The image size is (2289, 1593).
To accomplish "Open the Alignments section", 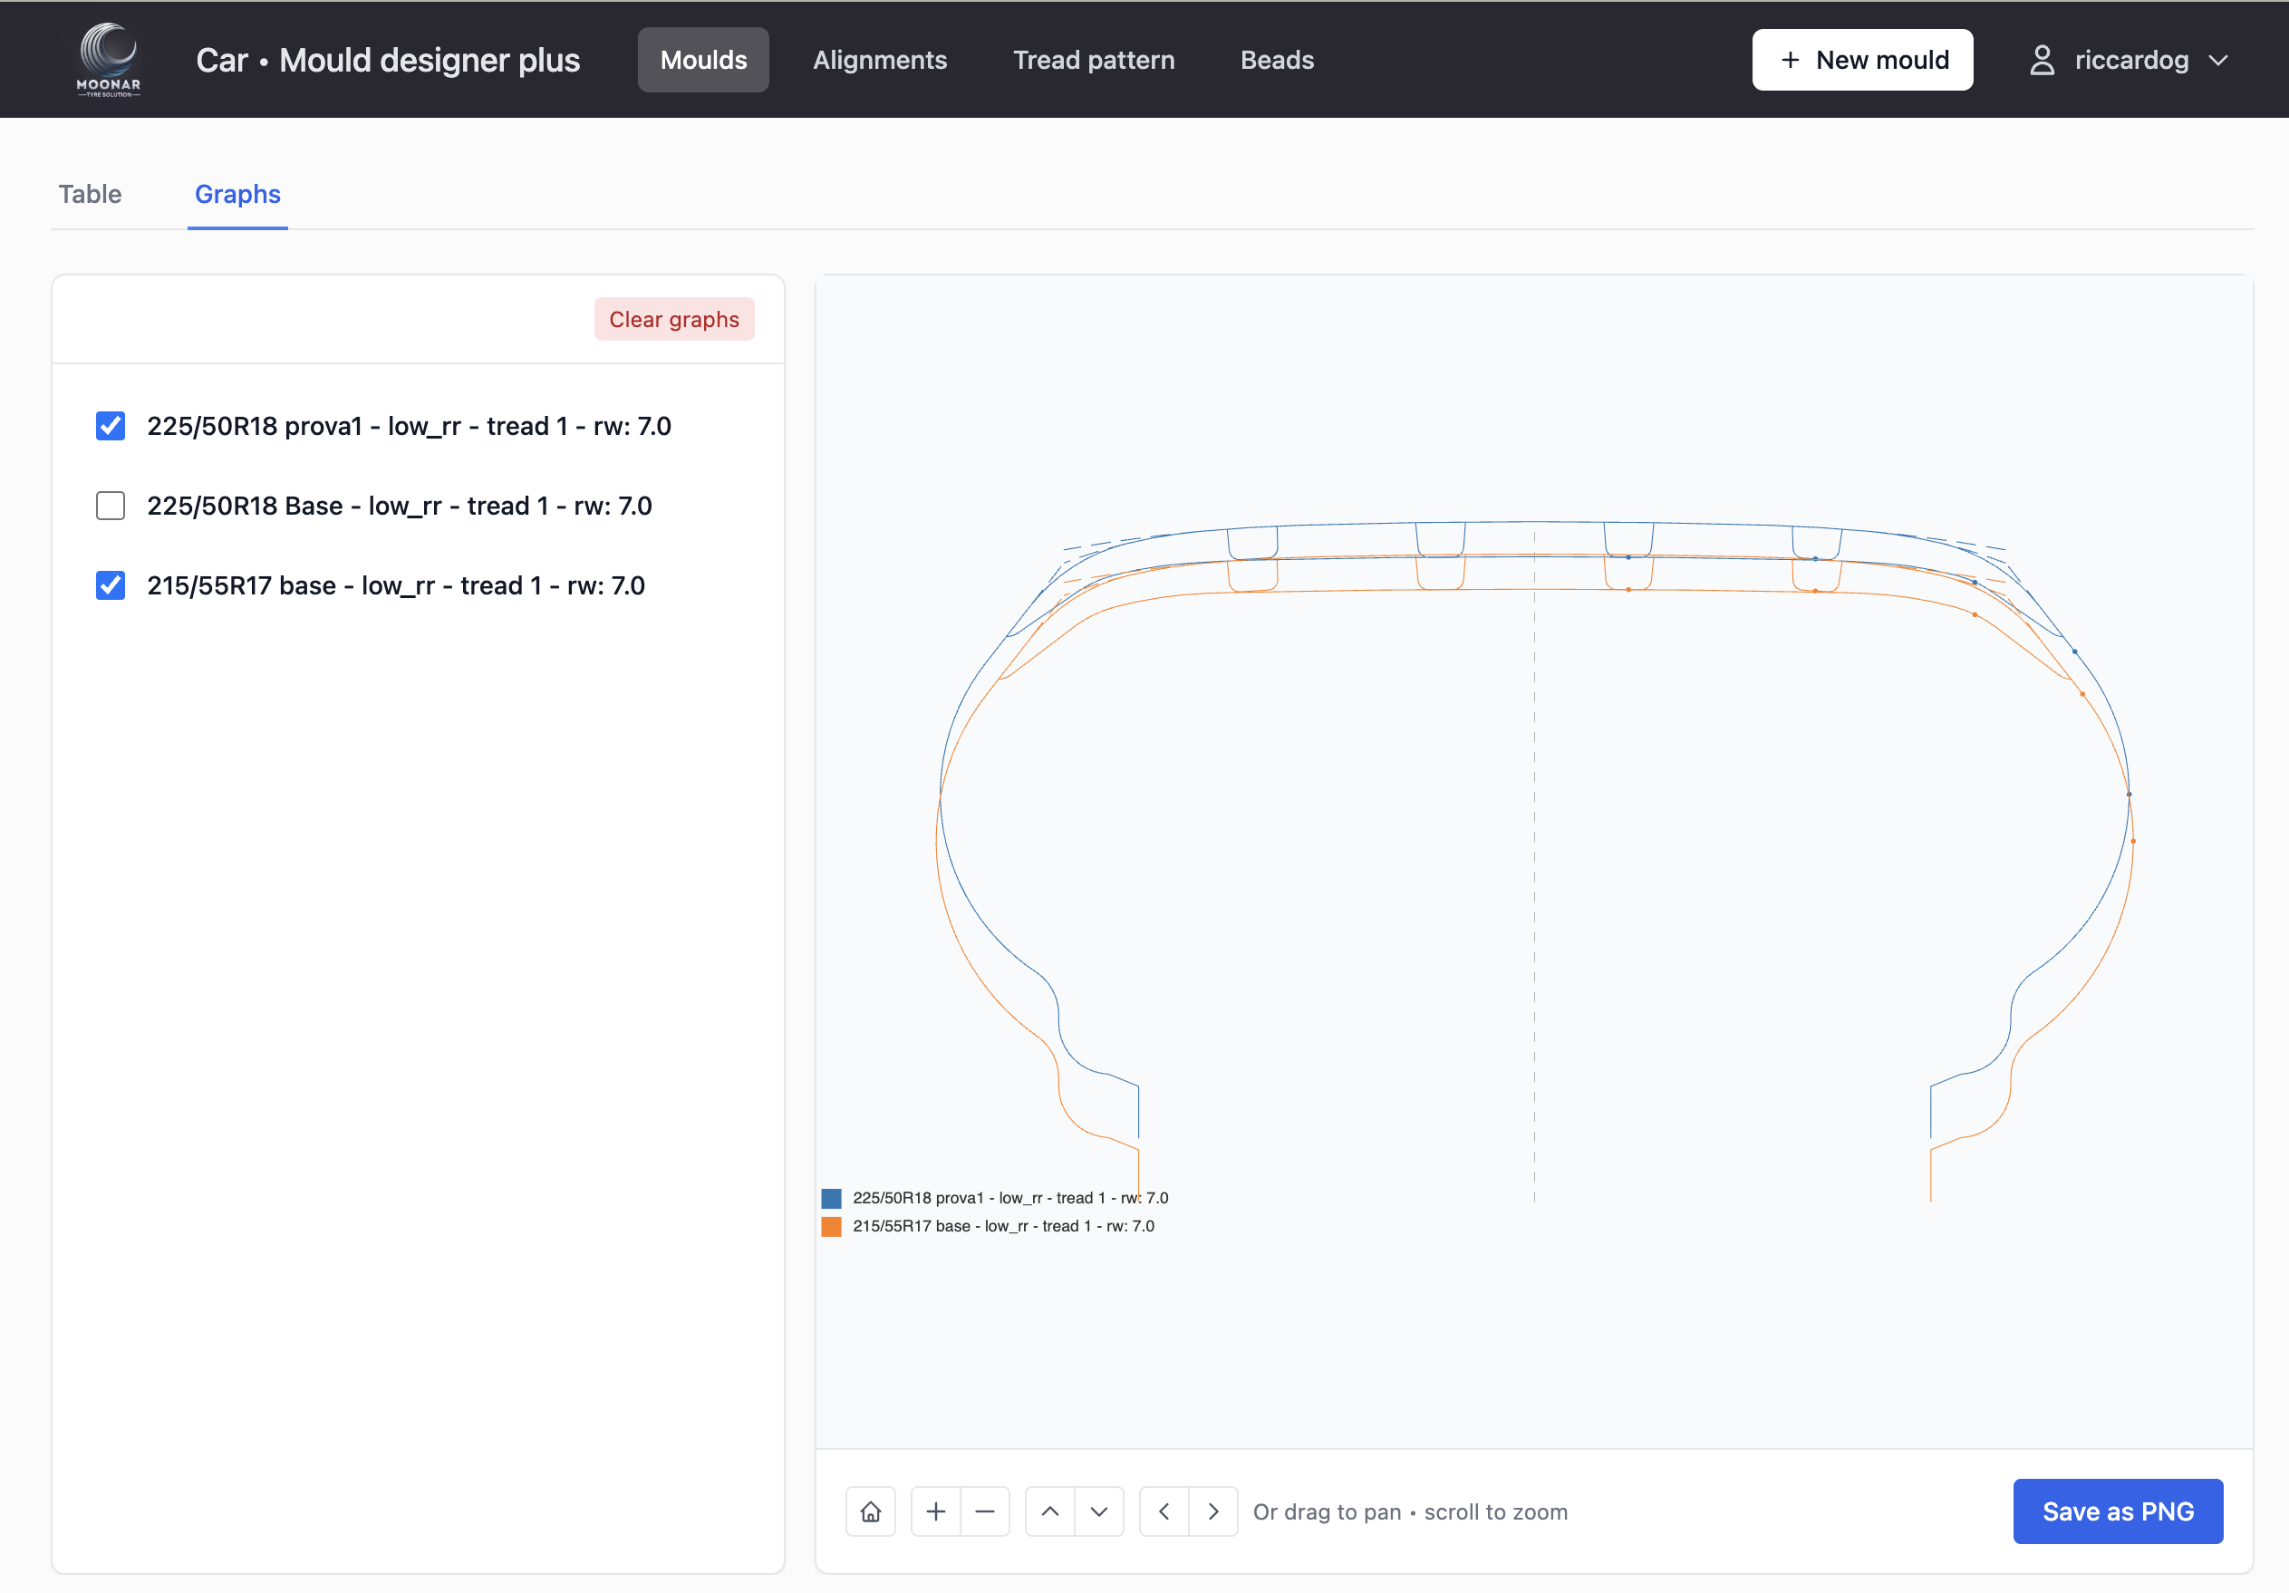I will pos(880,59).
